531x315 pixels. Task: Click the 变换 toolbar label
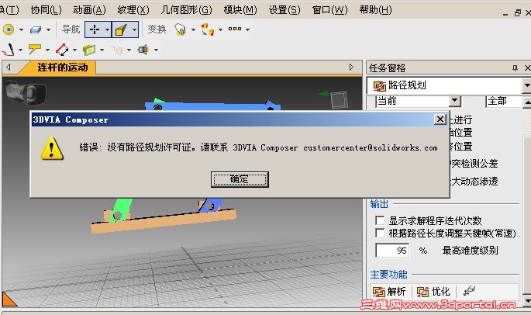pyautogui.click(x=157, y=29)
